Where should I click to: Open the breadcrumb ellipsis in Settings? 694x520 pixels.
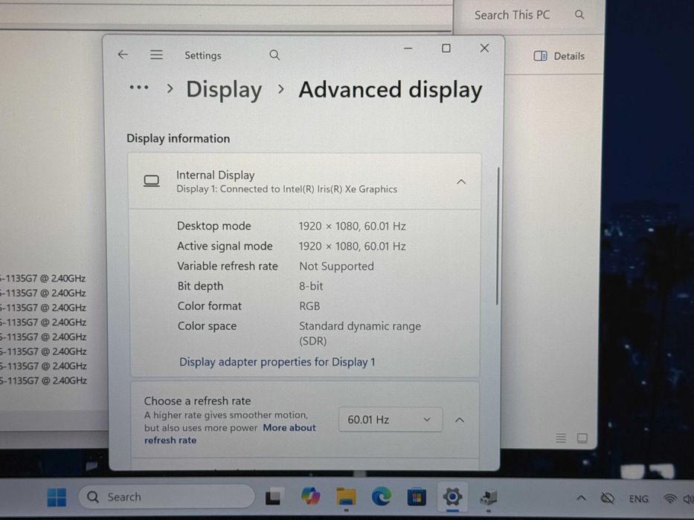click(x=139, y=87)
